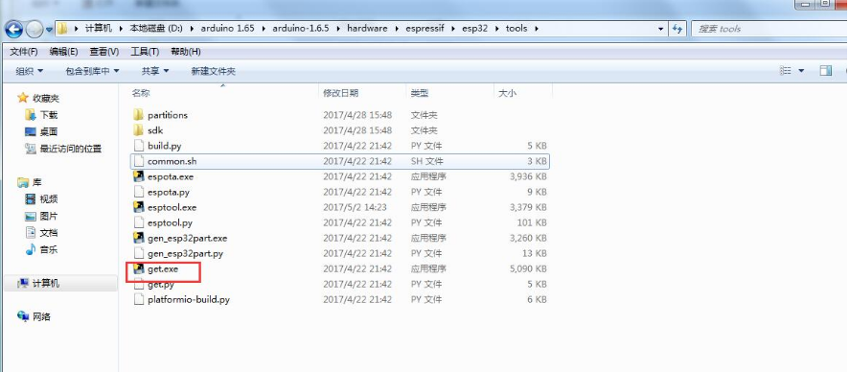Select 文档 library in navigation pane
Screen dimensions: 849x372
point(49,233)
